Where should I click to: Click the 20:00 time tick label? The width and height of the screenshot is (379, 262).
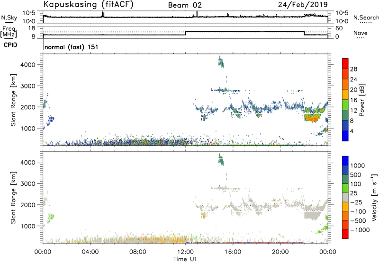(x=280, y=252)
